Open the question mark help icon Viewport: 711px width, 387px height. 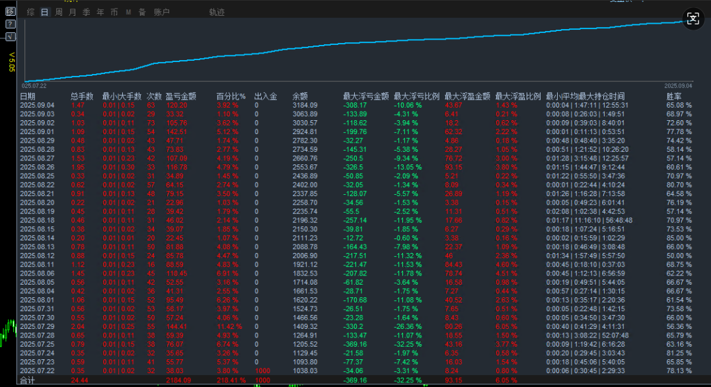[10, 24]
